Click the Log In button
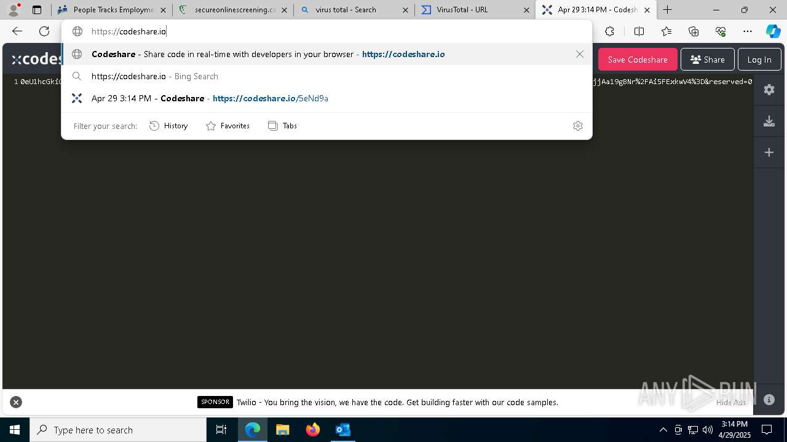The width and height of the screenshot is (787, 442). pos(759,60)
